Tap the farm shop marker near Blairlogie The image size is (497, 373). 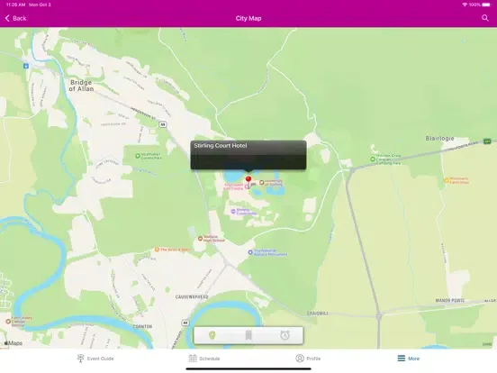[x=447, y=180]
